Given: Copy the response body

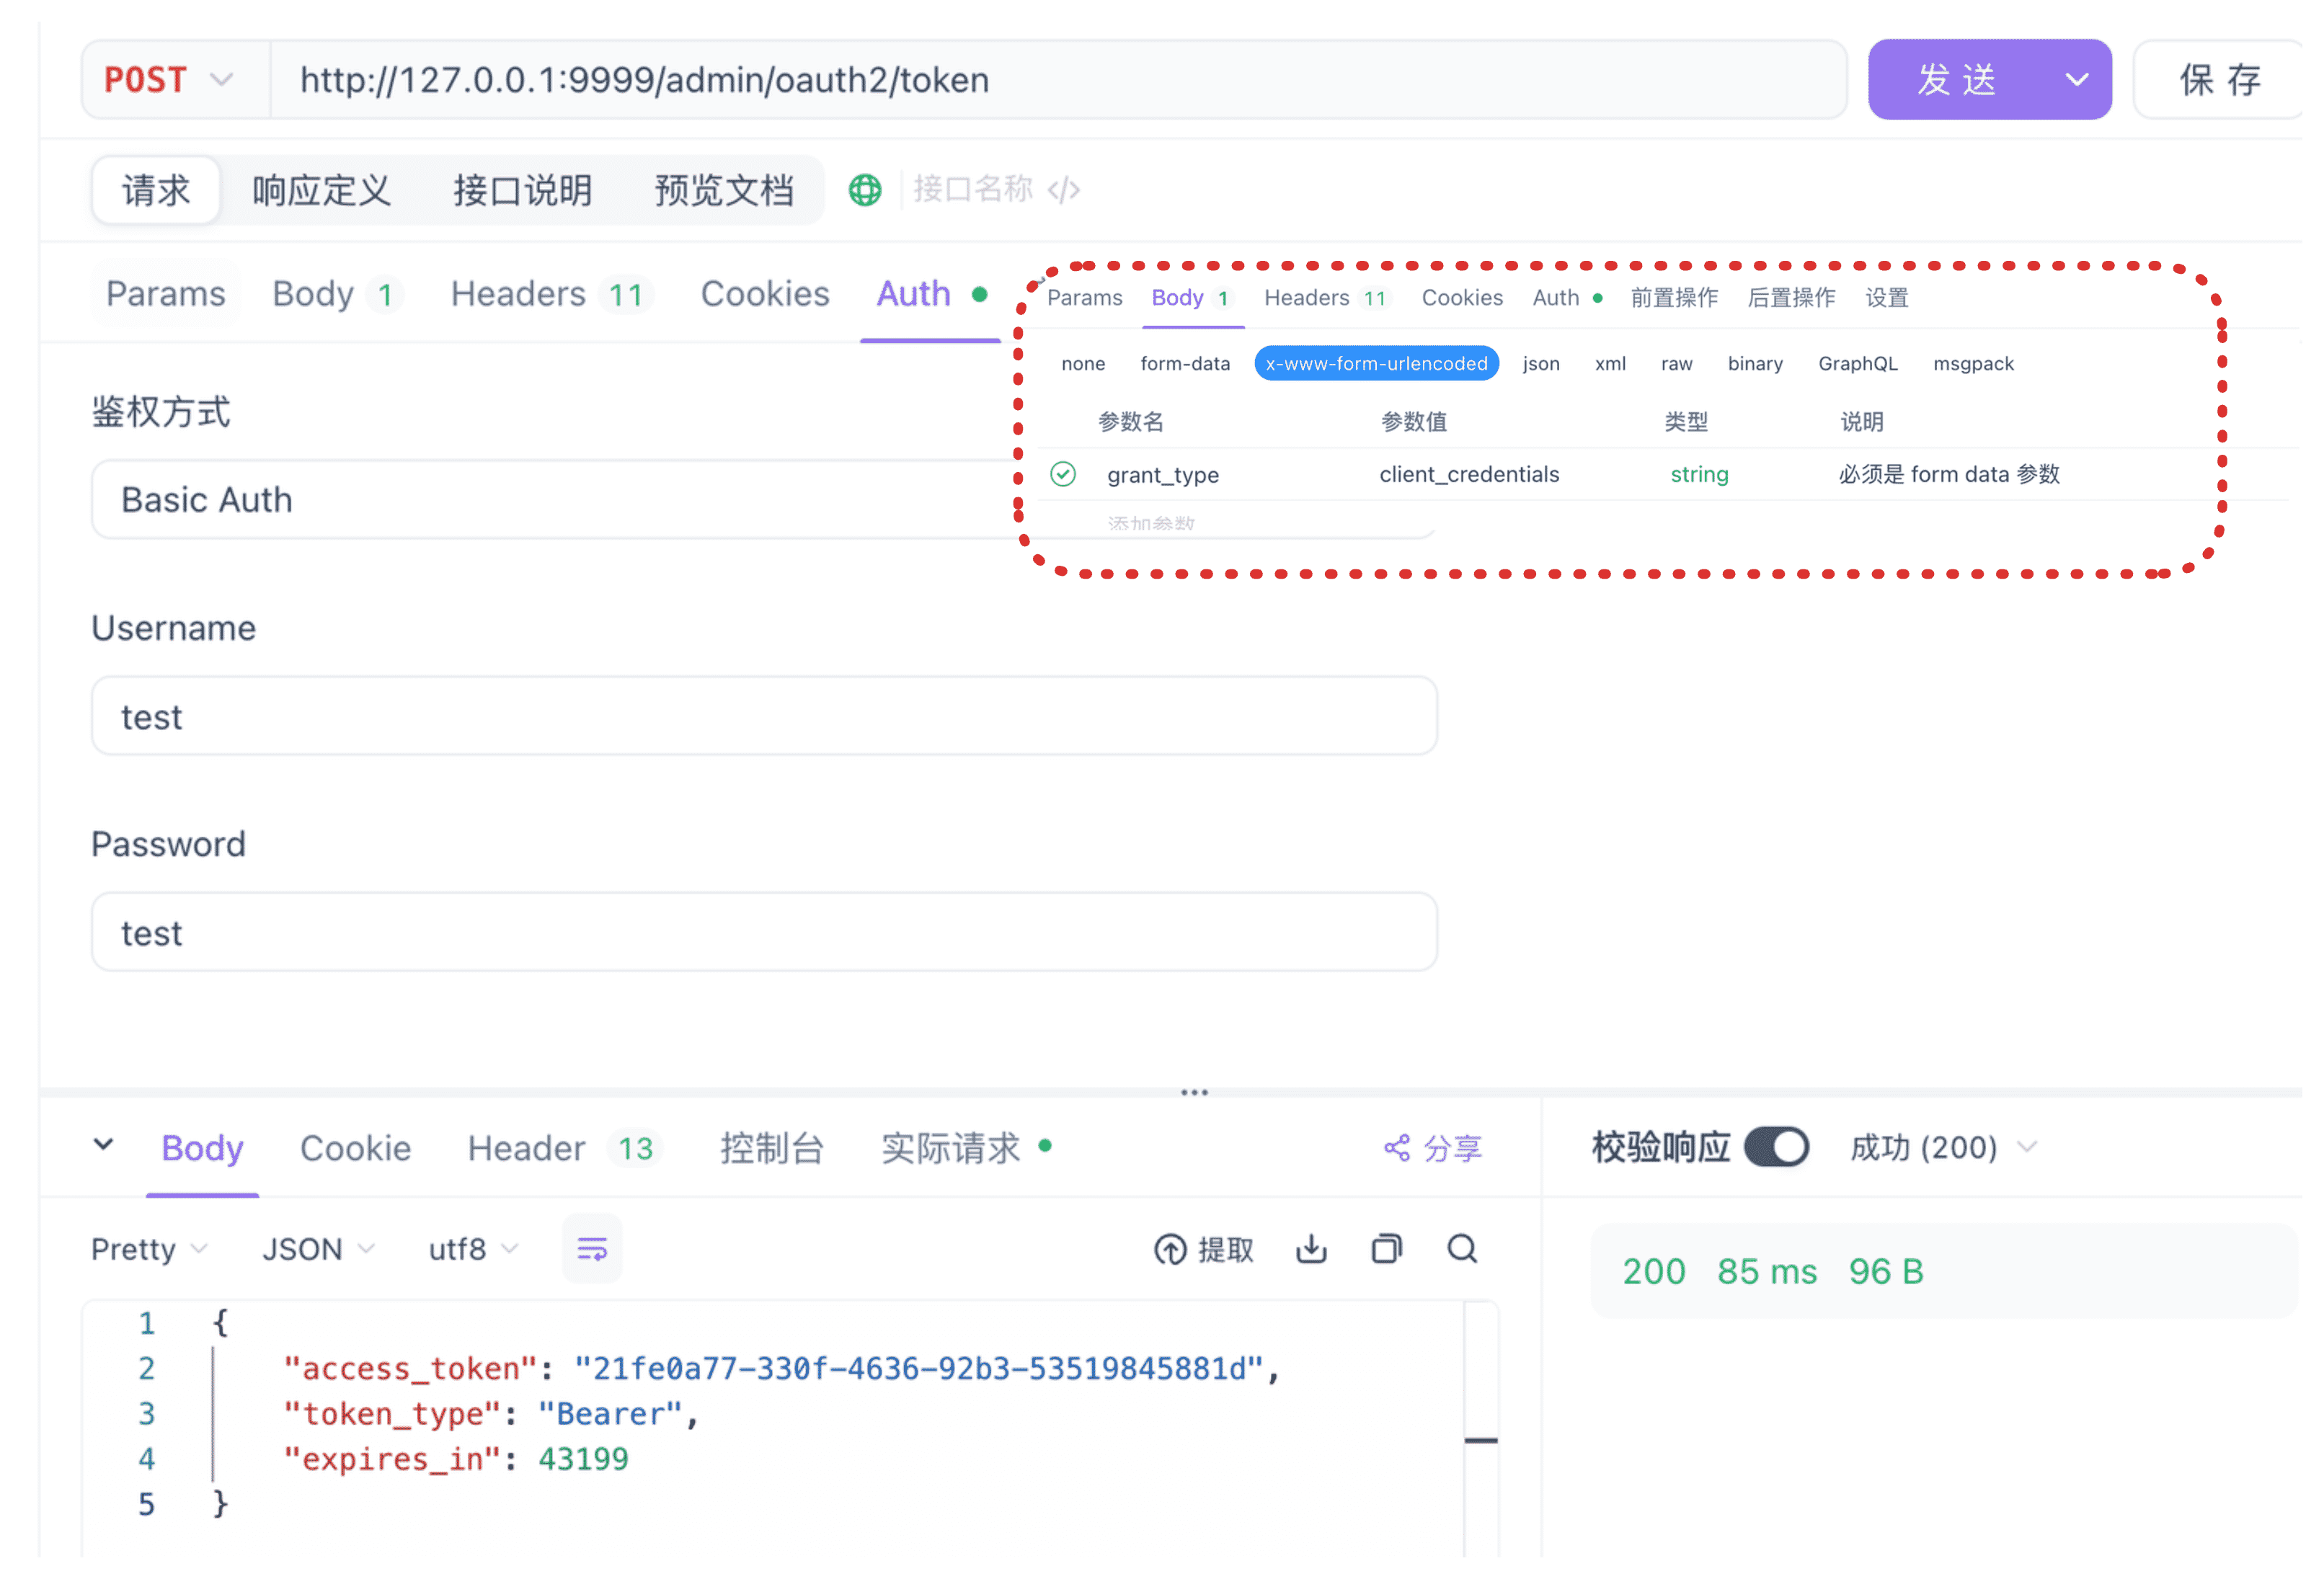Looking at the screenshot, I should click(1387, 1249).
